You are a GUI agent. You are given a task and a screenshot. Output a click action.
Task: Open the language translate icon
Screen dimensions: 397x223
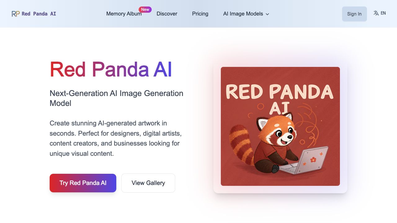tap(376, 13)
